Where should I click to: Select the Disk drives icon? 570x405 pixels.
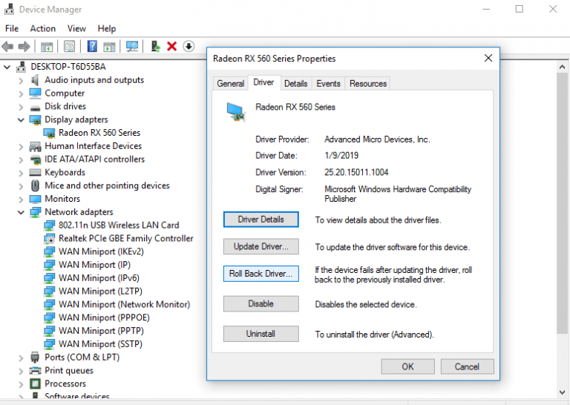(35, 107)
